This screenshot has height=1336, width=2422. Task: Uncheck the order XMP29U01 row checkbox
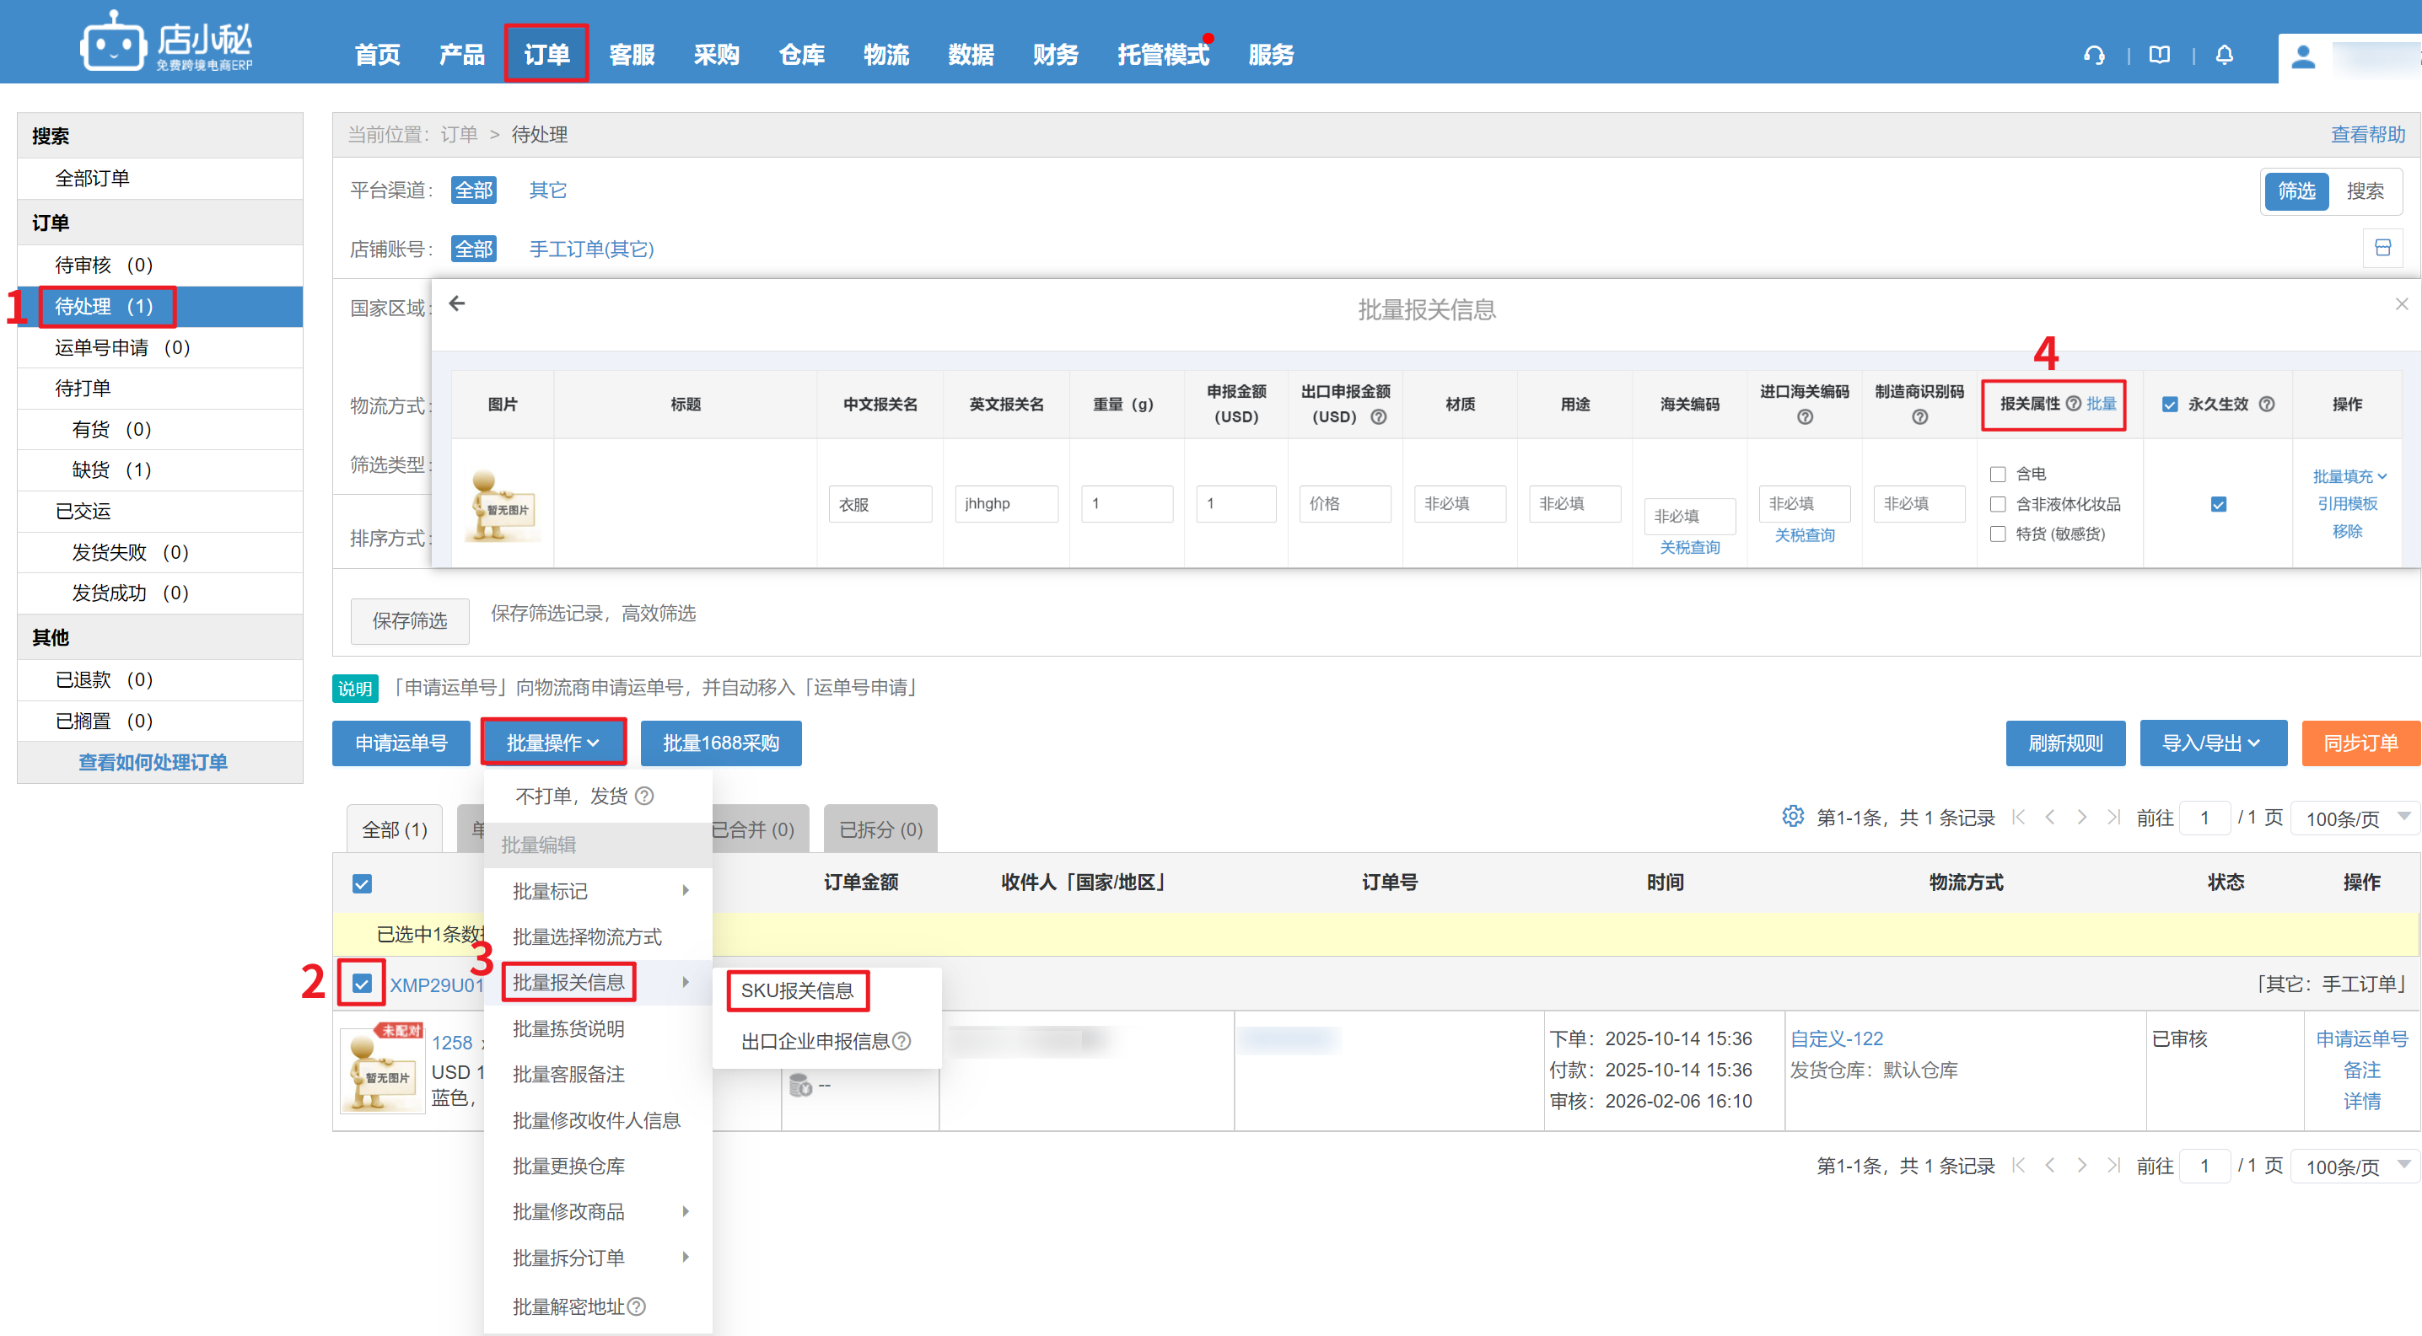[x=362, y=984]
